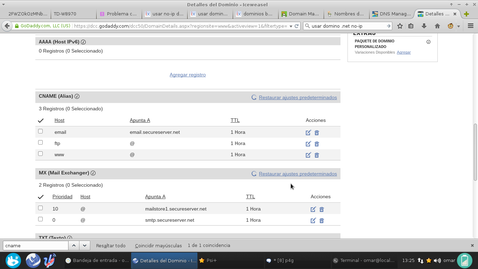Go back with the browser back arrow
This screenshot has height=269, width=478.
click(x=7, y=26)
